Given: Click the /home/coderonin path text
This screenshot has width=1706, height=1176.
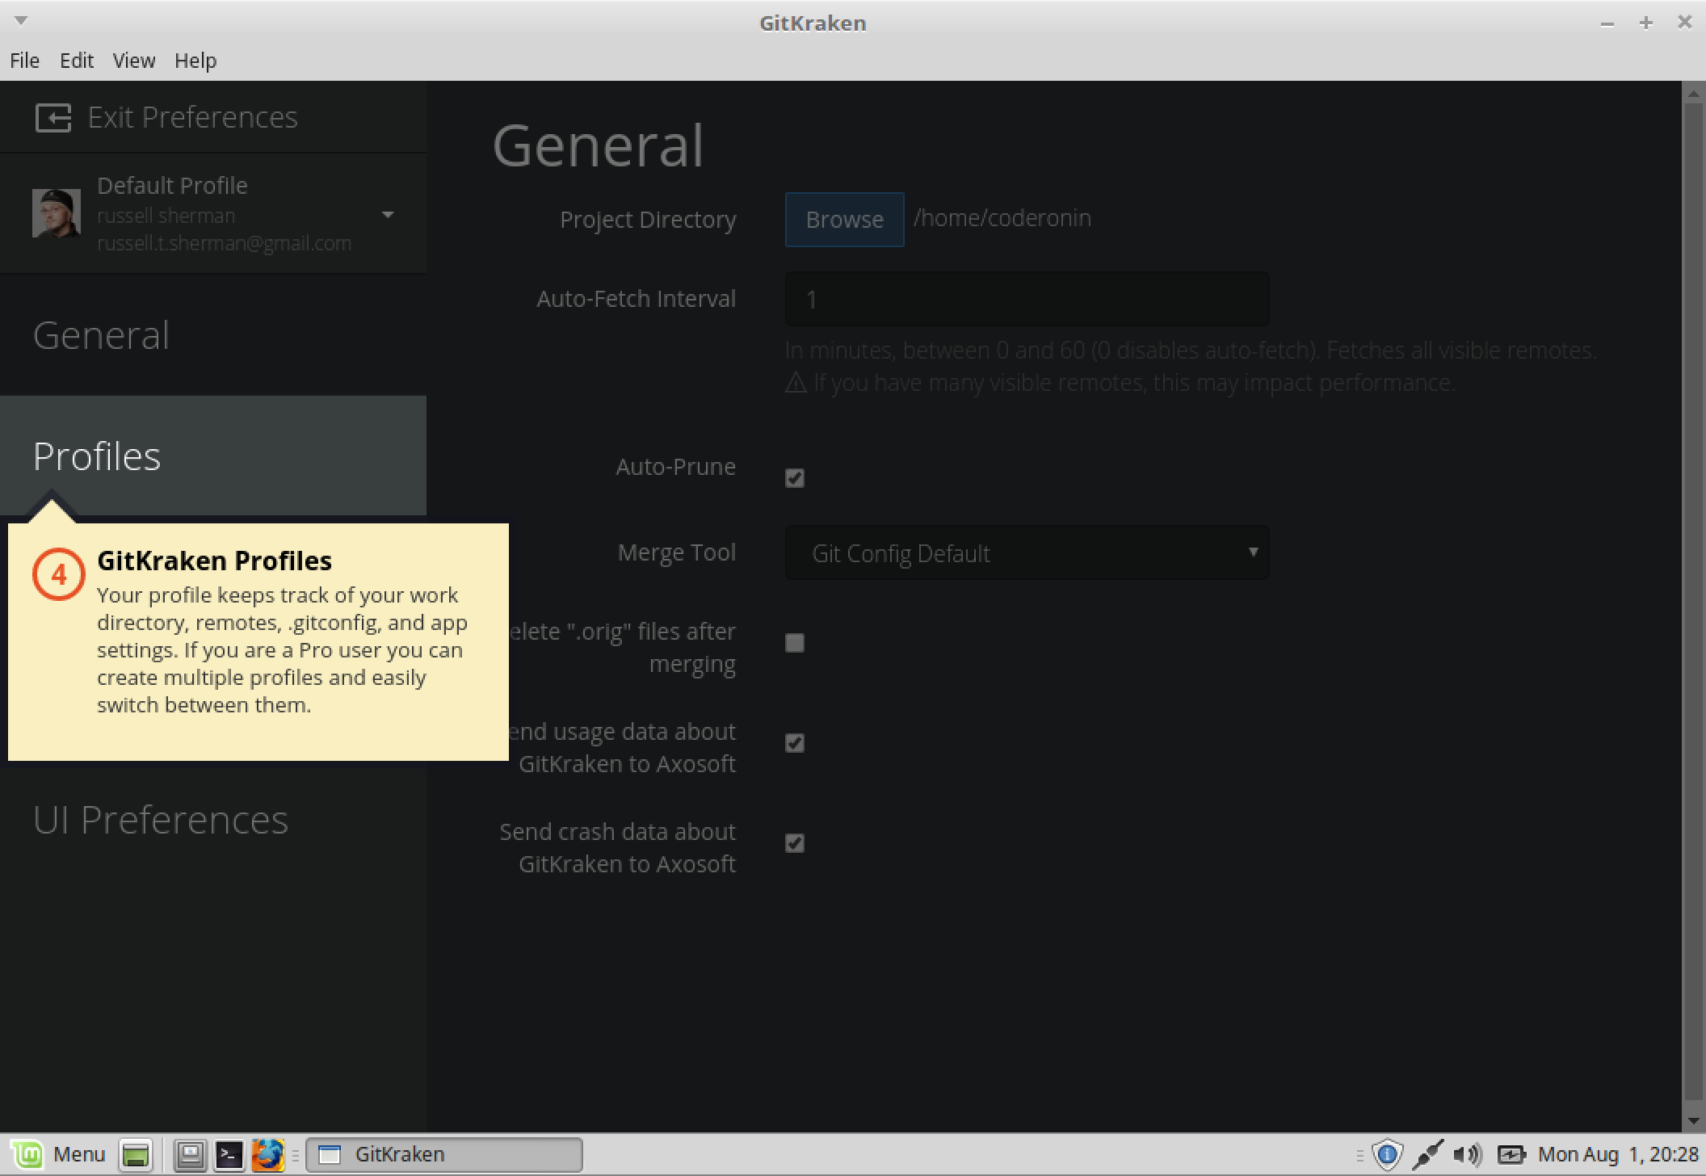Looking at the screenshot, I should pos(1002,218).
